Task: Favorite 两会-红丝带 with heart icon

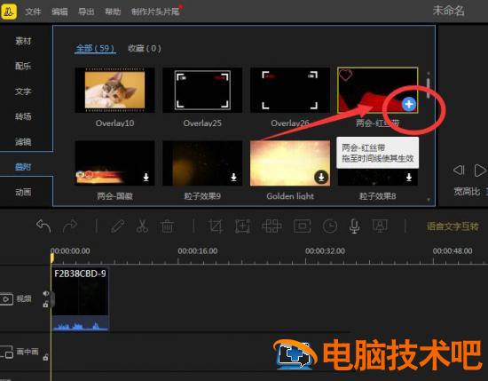Action: [345, 75]
